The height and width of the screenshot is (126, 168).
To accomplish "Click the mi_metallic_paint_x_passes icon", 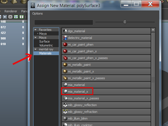I will click(65, 78).
